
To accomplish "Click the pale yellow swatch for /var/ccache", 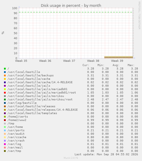I will coord(5,137).
